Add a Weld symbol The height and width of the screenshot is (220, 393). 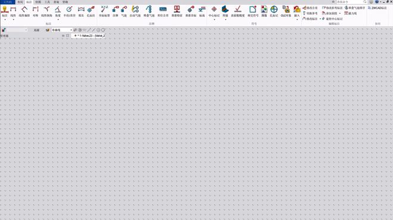pos(225,11)
